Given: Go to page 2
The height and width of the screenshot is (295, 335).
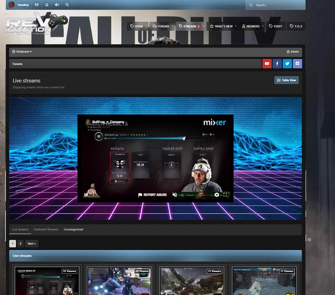Looking at the screenshot, I should point(20,243).
